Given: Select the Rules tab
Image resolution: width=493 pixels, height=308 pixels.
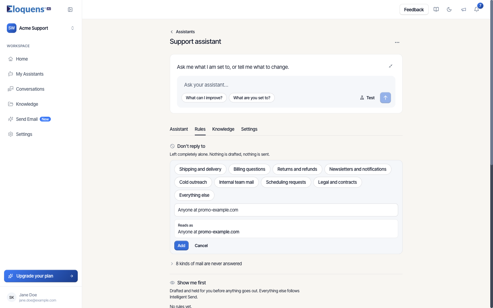Looking at the screenshot, I should point(200,129).
